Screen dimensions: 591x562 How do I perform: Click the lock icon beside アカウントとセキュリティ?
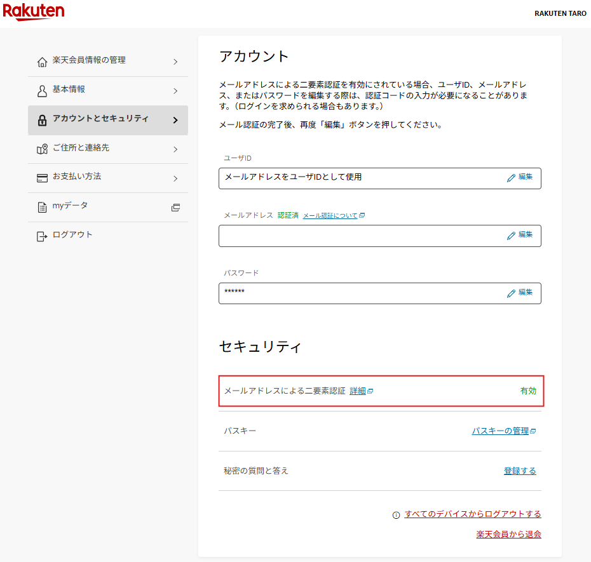(42, 120)
